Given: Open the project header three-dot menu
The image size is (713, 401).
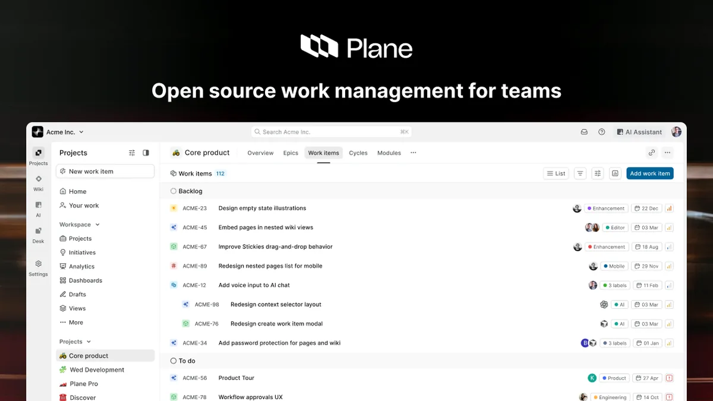Looking at the screenshot, I should (x=667, y=153).
